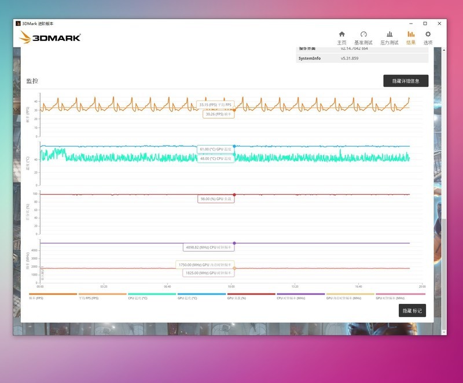Open the 选项 settings gear icon
The height and width of the screenshot is (383, 463).
(x=428, y=34)
